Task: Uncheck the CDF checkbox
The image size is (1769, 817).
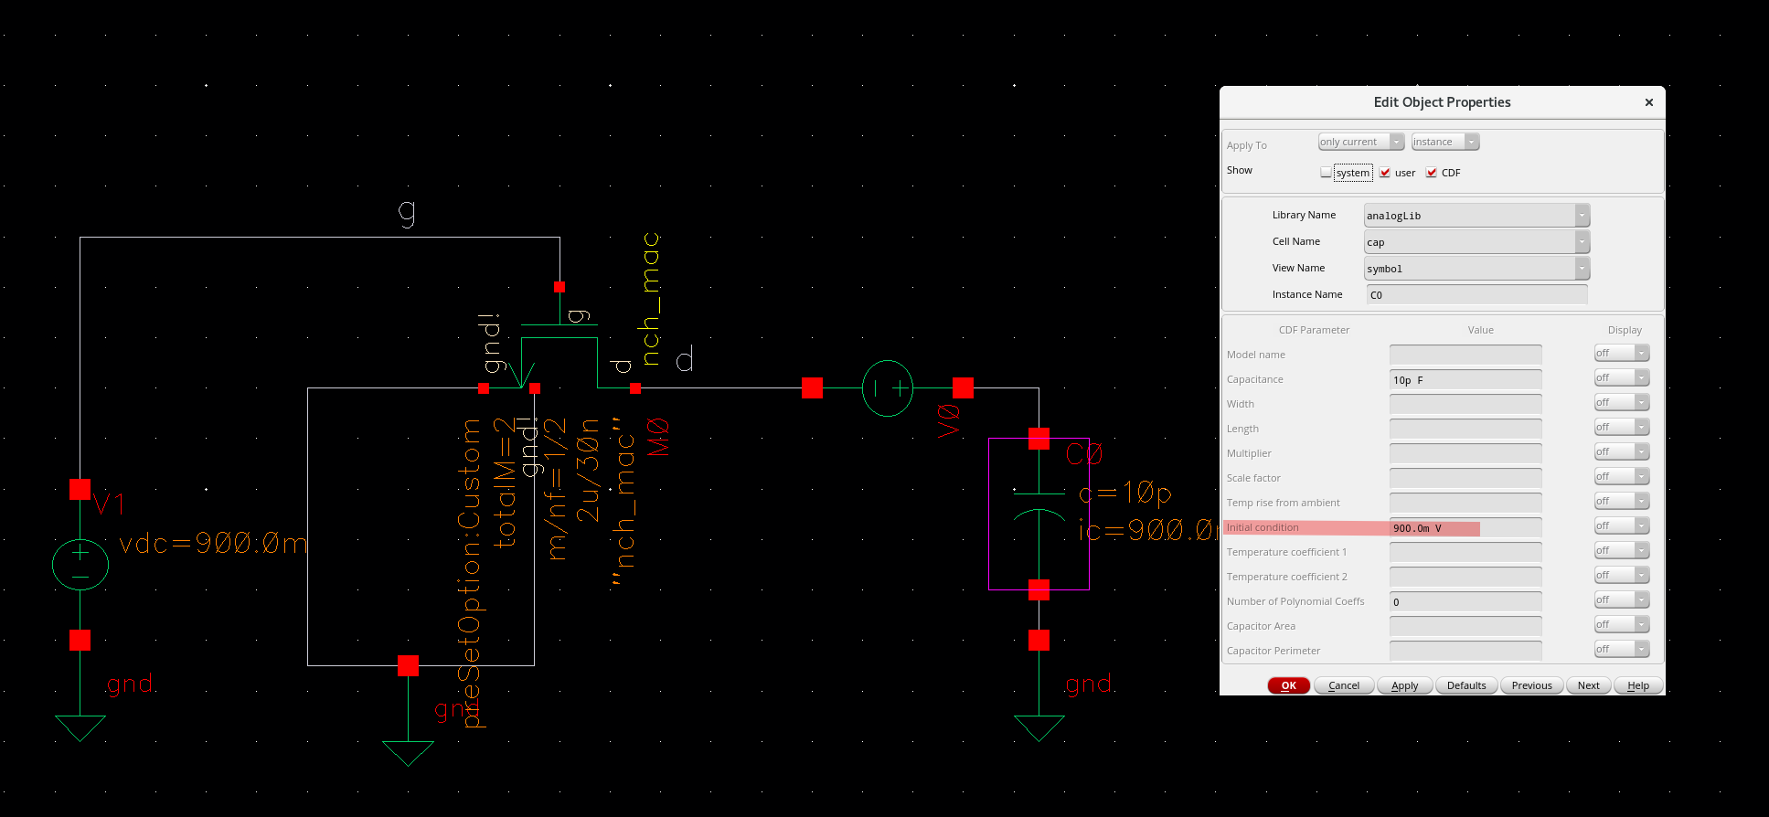Action: 1432,172
